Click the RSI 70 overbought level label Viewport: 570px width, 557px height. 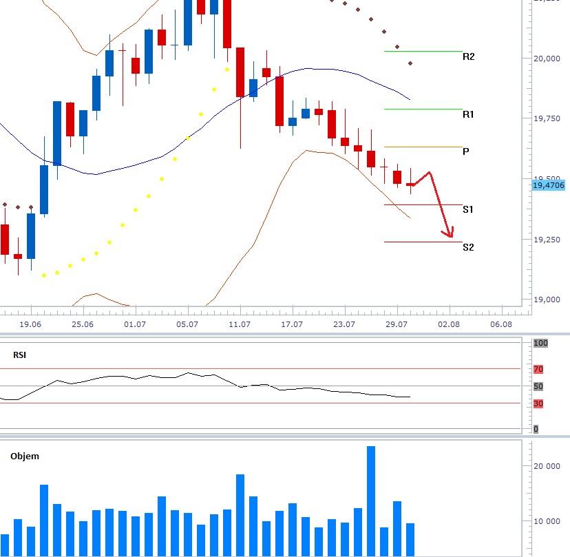point(538,370)
